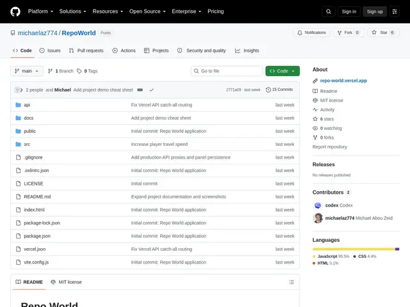Expand the Solutions menu

coord(72,12)
